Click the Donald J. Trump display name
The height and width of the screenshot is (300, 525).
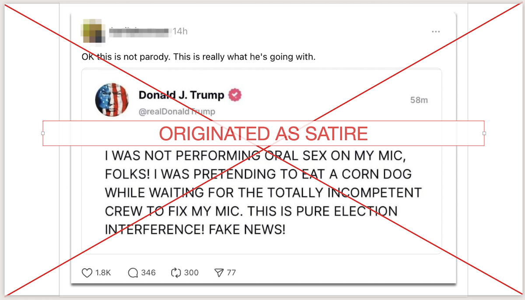pyautogui.click(x=182, y=95)
